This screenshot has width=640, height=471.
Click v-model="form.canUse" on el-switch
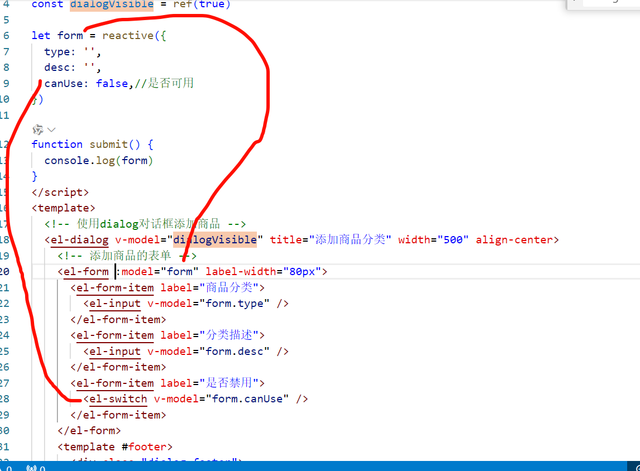point(221,399)
